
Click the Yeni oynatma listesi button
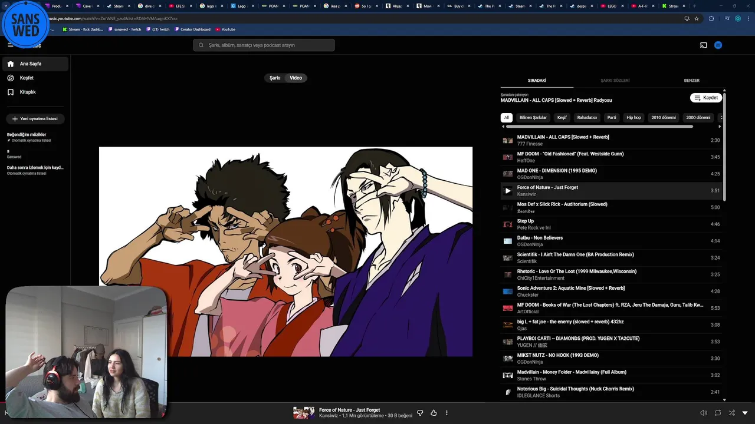point(35,118)
